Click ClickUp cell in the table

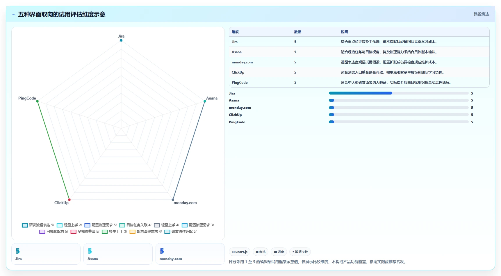click(x=238, y=72)
